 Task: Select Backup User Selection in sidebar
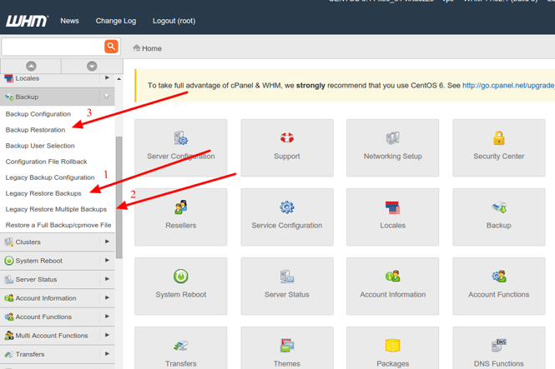click(x=40, y=146)
